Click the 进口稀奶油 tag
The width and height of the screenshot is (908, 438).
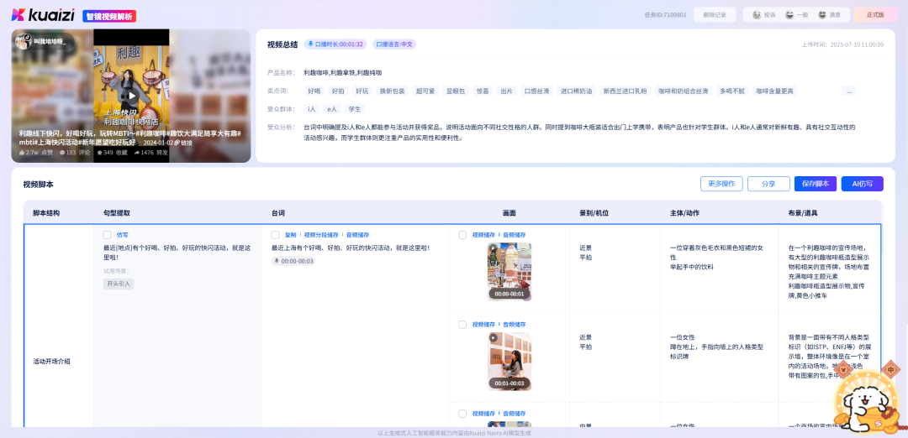(576, 91)
